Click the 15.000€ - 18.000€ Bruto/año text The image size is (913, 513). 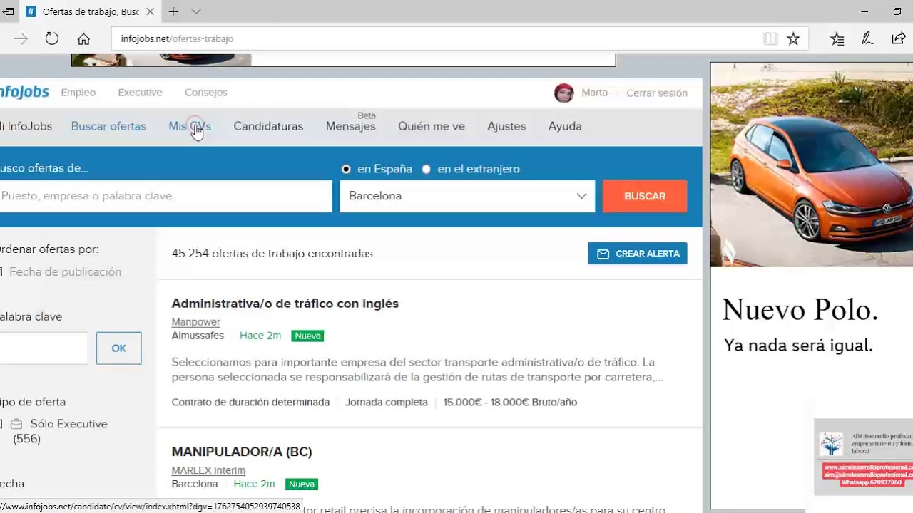pos(510,403)
